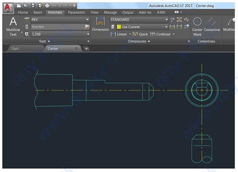
Task: Switch to the Home ribbon tab
Action: point(23,12)
